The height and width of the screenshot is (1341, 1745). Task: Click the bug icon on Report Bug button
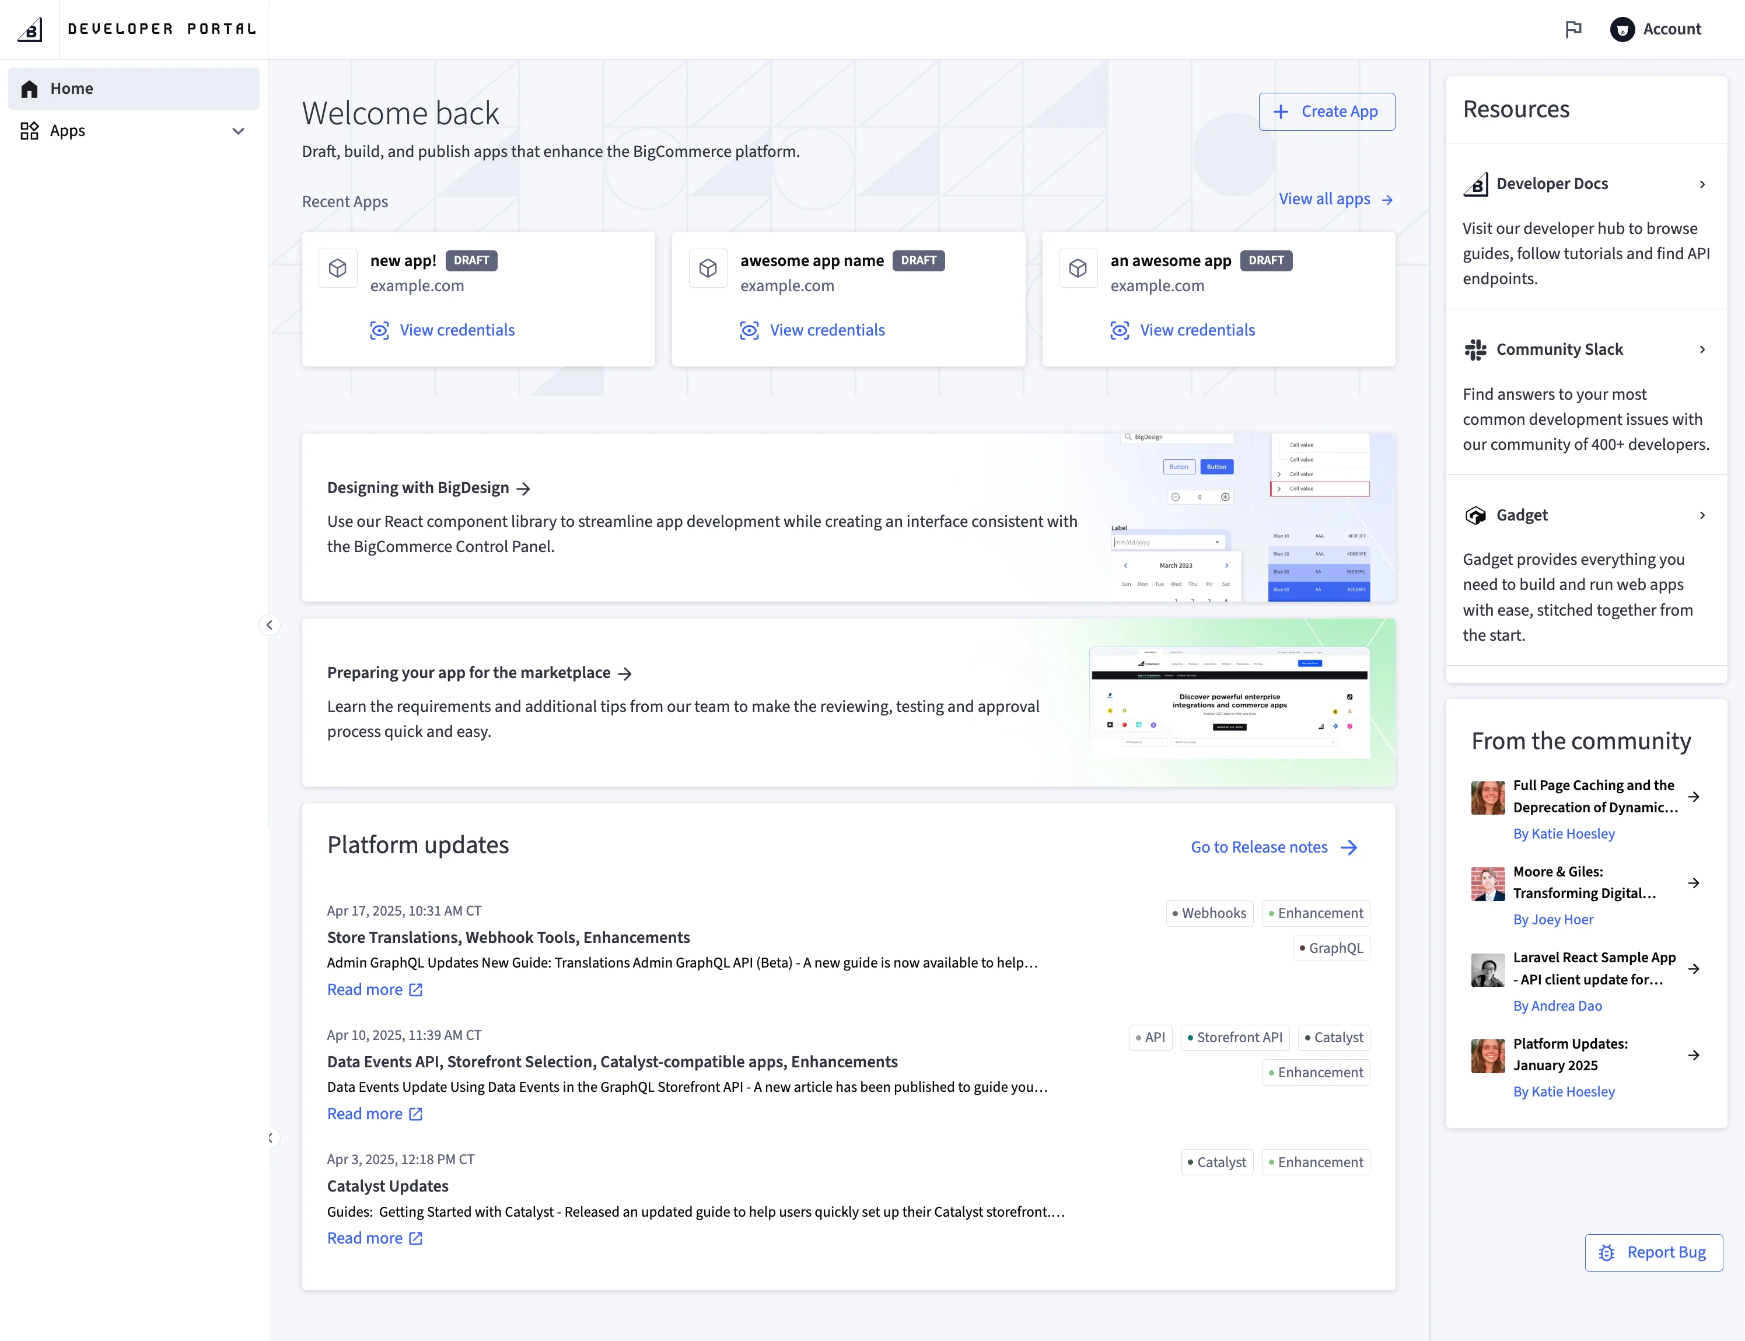click(x=1606, y=1252)
